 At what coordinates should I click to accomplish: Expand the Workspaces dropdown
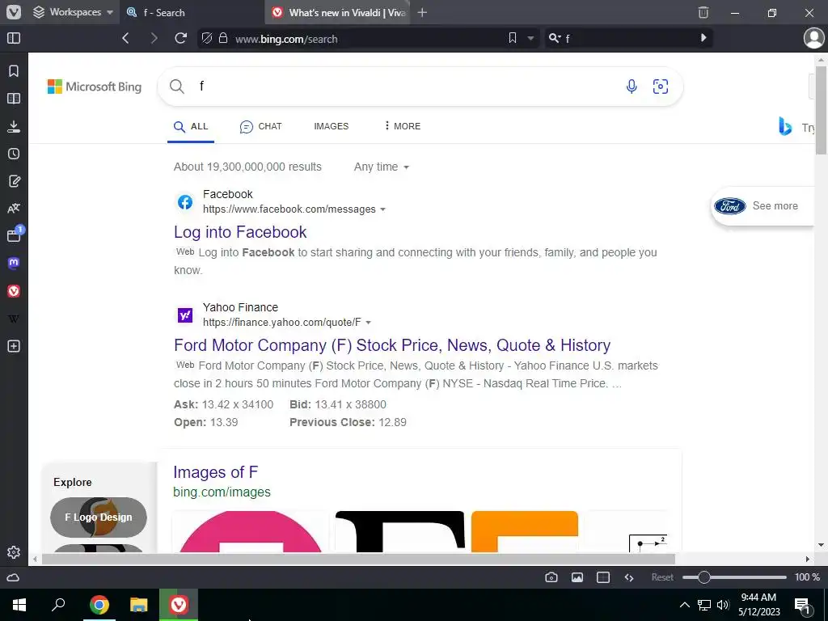(x=73, y=12)
